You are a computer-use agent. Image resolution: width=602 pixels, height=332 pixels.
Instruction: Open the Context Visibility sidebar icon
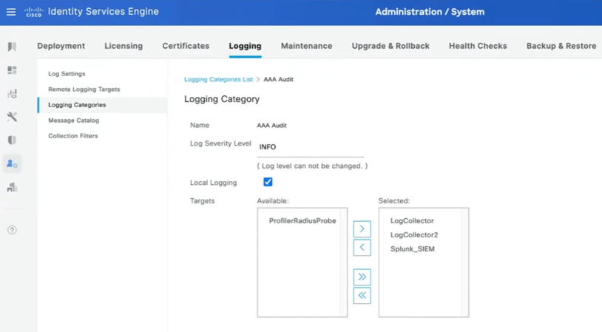point(13,94)
